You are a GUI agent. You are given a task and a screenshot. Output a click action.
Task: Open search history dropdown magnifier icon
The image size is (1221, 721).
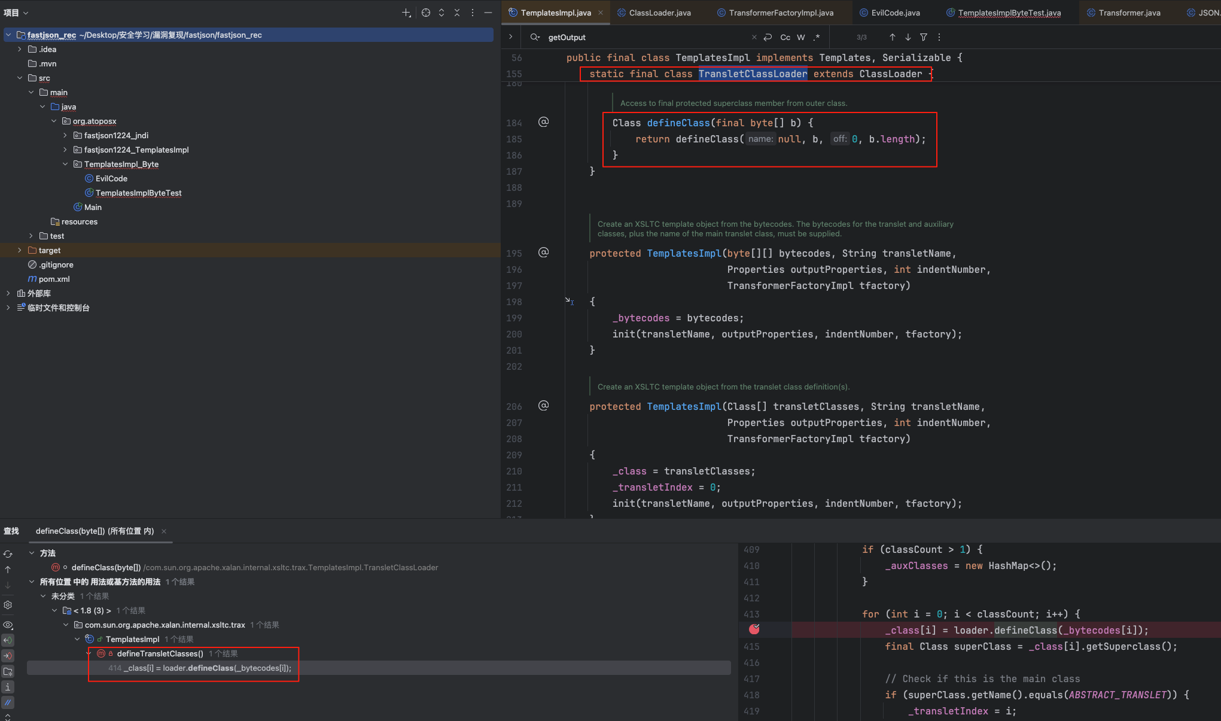click(x=535, y=37)
